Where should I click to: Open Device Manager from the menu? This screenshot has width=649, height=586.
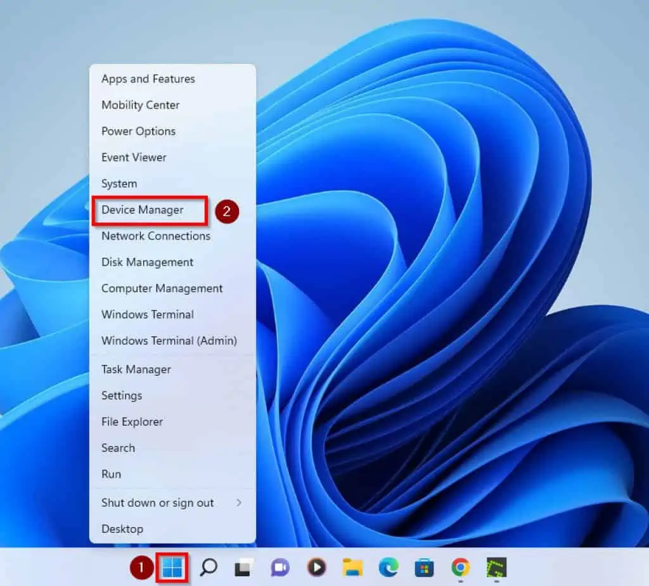pyautogui.click(x=142, y=210)
